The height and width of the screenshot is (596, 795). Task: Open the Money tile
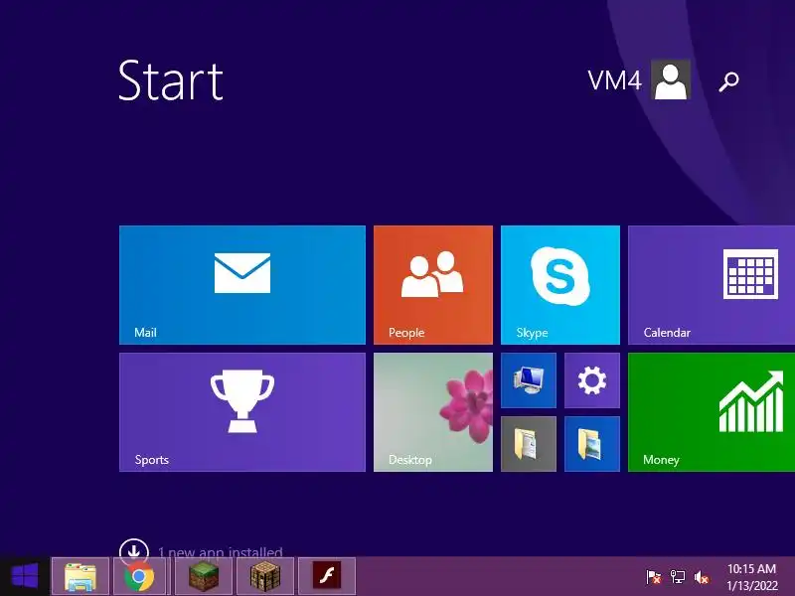[x=712, y=412]
